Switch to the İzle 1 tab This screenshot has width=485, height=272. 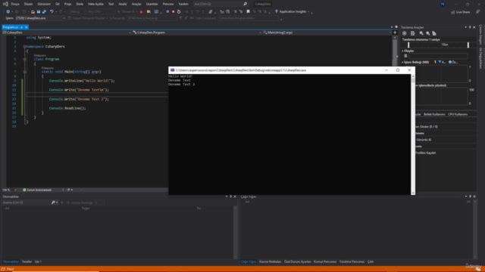[x=38, y=261]
